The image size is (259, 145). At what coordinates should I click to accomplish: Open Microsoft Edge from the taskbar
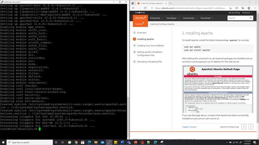[x=89, y=142]
